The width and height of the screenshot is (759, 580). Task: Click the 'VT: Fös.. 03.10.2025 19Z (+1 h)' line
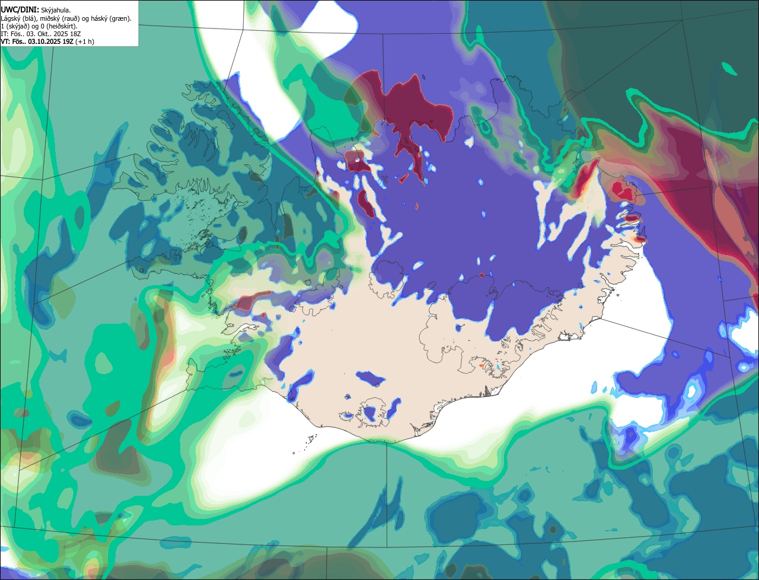(x=47, y=42)
